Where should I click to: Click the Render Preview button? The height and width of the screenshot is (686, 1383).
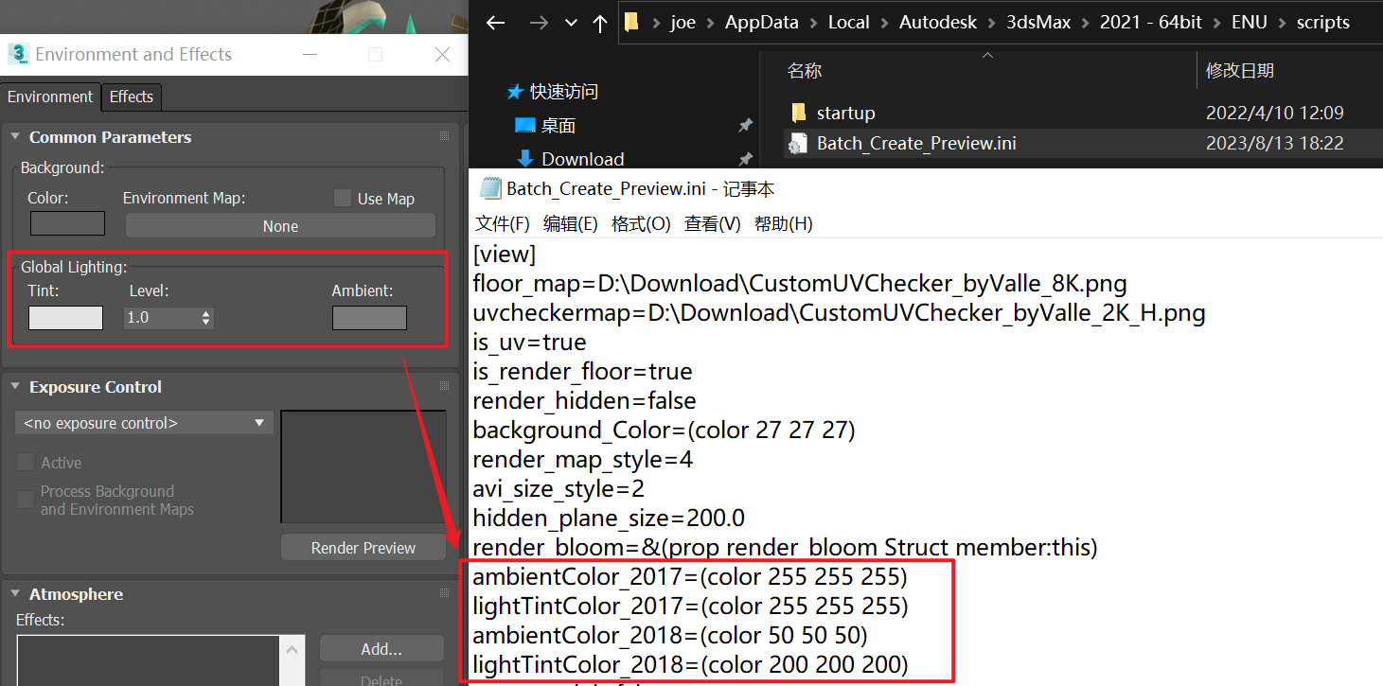coord(363,548)
